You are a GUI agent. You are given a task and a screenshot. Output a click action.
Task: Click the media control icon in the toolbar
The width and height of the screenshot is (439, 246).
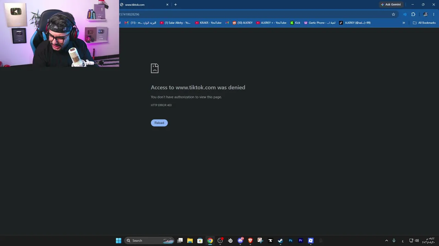point(405,14)
